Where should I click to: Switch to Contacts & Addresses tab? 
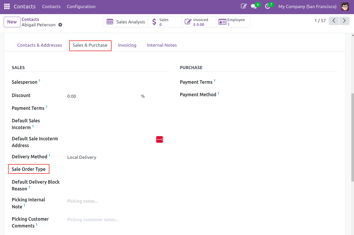pyautogui.click(x=40, y=45)
